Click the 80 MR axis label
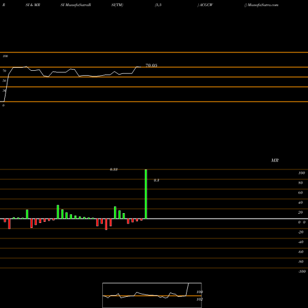The width and height of the screenshot is (308, 308). (301, 183)
